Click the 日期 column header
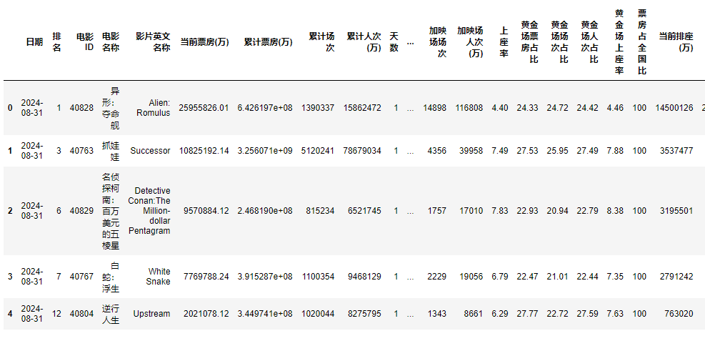This screenshot has height=341, width=705. [x=34, y=42]
